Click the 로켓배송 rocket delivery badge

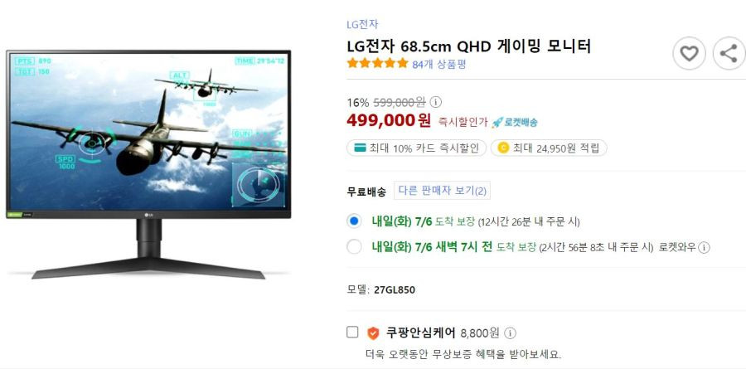[x=515, y=123]
